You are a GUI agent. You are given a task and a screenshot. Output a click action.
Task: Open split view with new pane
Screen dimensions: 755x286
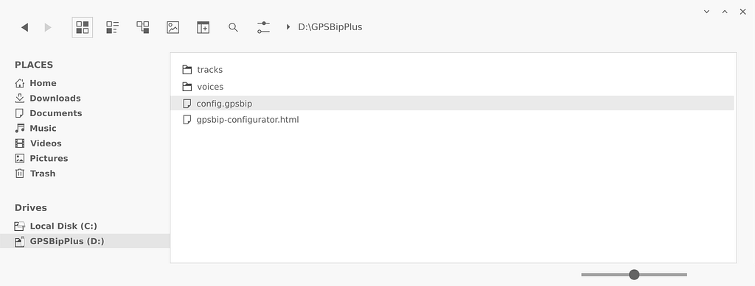tap(203, 27)
